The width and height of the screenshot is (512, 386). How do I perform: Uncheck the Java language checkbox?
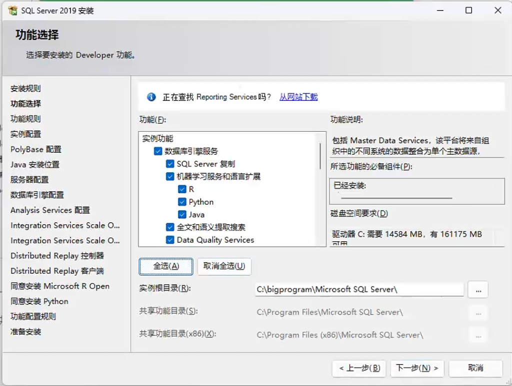(182, 215)
